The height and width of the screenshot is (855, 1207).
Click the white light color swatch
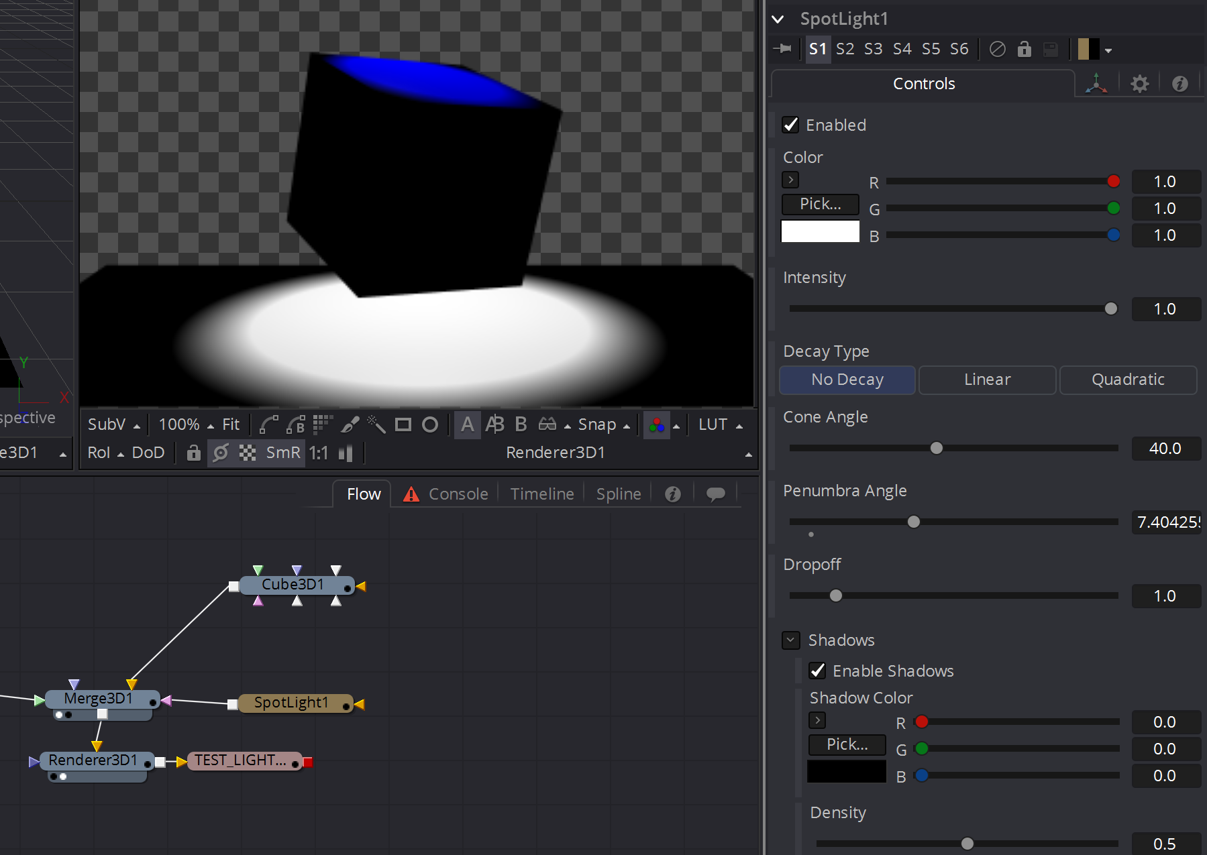(820, 231)
